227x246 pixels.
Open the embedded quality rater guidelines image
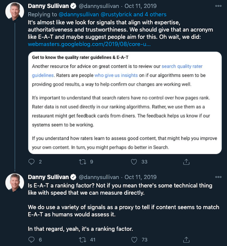(125, 103)
